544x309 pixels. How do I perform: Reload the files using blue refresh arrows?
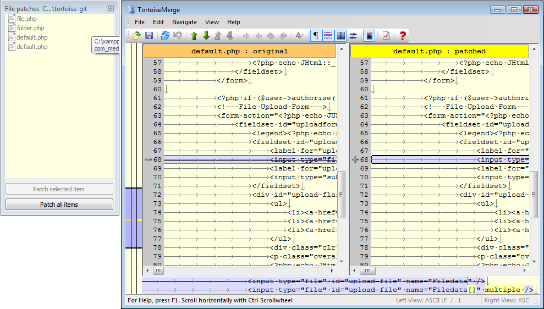coord(165,35)
